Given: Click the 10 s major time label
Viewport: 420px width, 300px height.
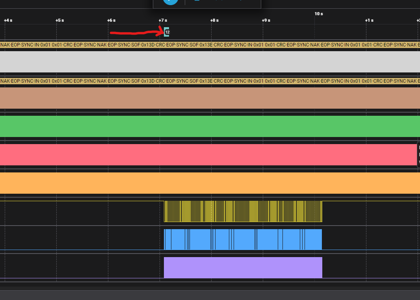Looking at the screenshot, I should (319, 14).
